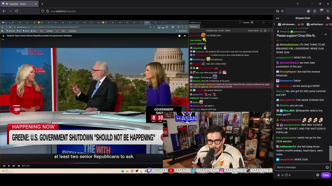Open a new browser tab
Image resolution: width=332 pixels, height=186 pixels.
(42, 4)
